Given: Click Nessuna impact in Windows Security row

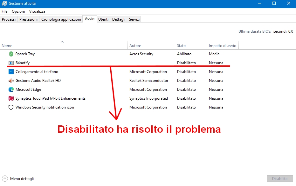Looking at the screenshot, I should (216, 107).
